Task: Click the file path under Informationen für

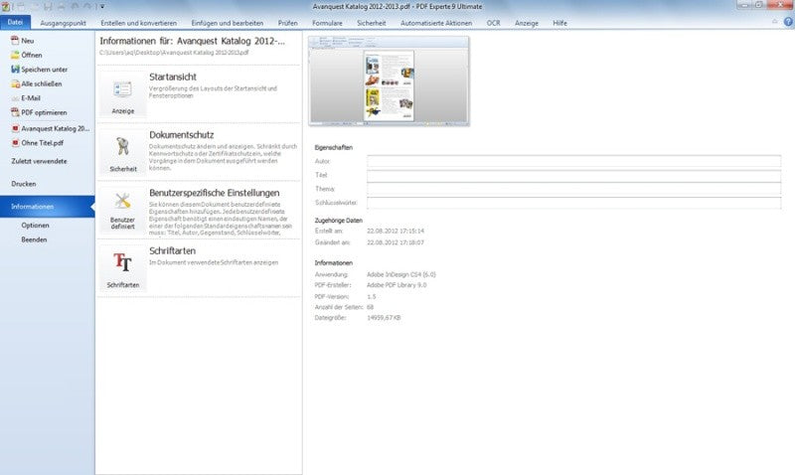Action: click(174, 53)
